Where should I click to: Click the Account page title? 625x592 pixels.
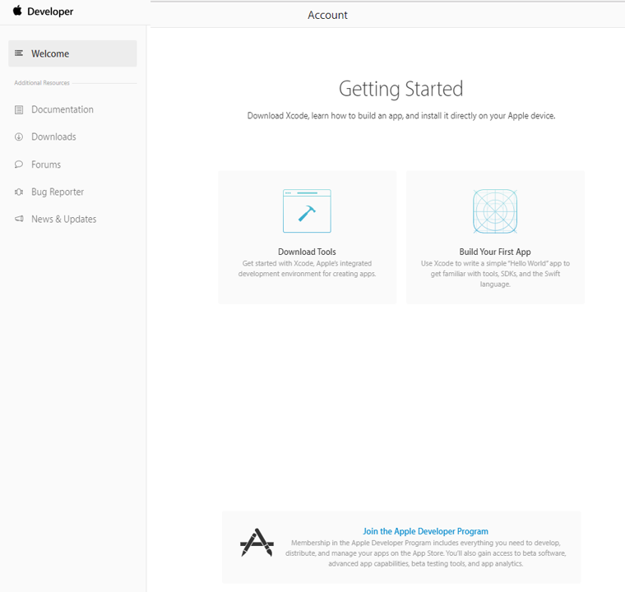pos(327,15)
